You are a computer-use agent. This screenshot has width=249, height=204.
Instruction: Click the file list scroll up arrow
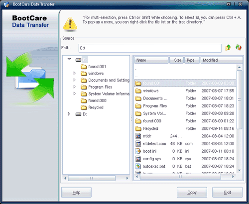click(239, 67)
